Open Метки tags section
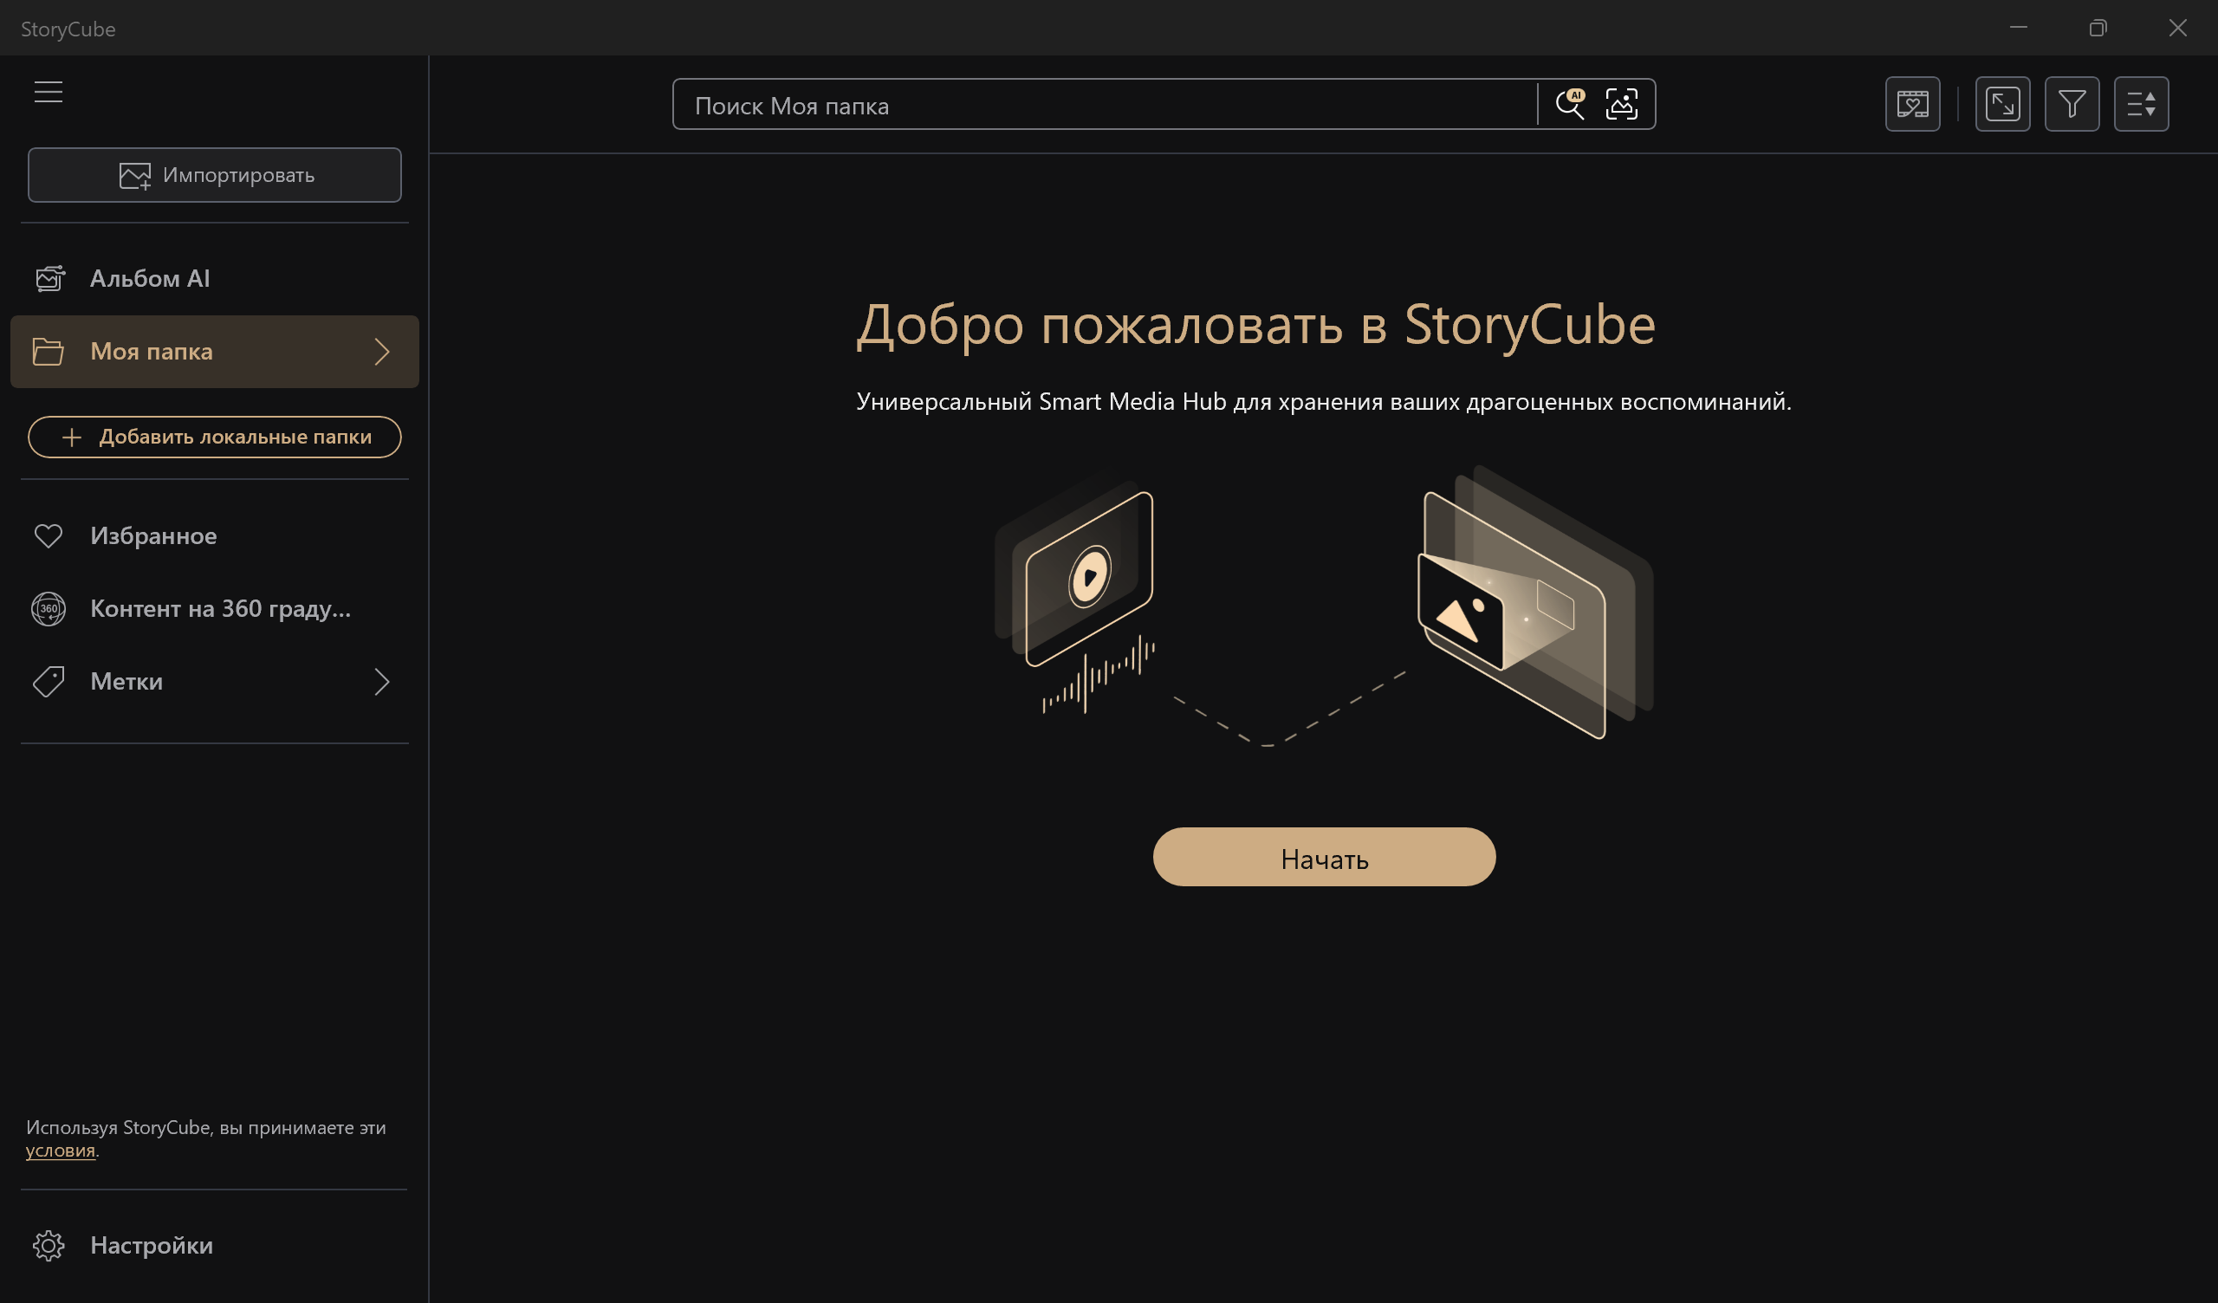 pyautogui.click(x=126, y=682)
